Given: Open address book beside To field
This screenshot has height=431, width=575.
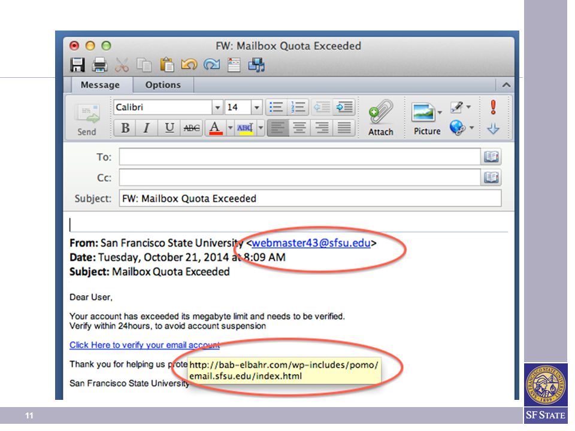Looking at the screenshot, I should click(491, 157).
